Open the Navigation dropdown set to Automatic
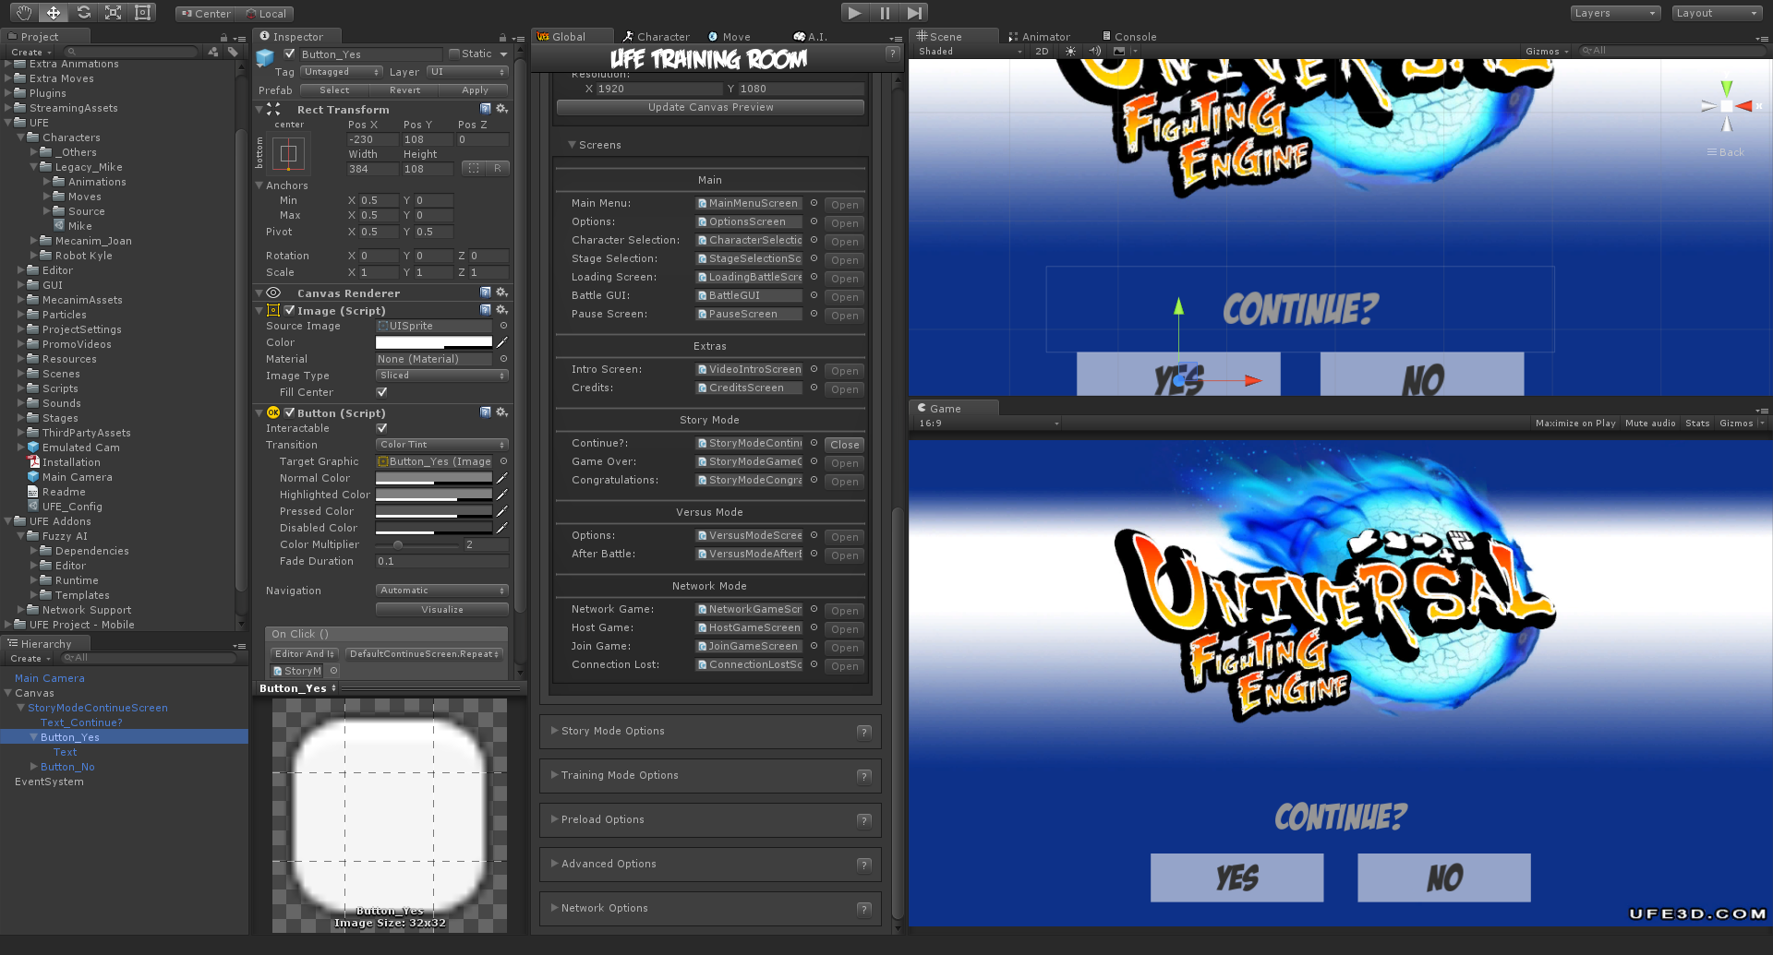Image resolution: width=1773 pixels, height=955 pixels. coord(442,591)
